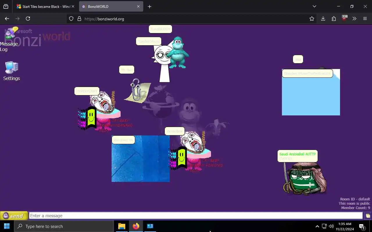Click the teal gorilla Bonzi character
The image size is (372, 232).
point(178,52)
